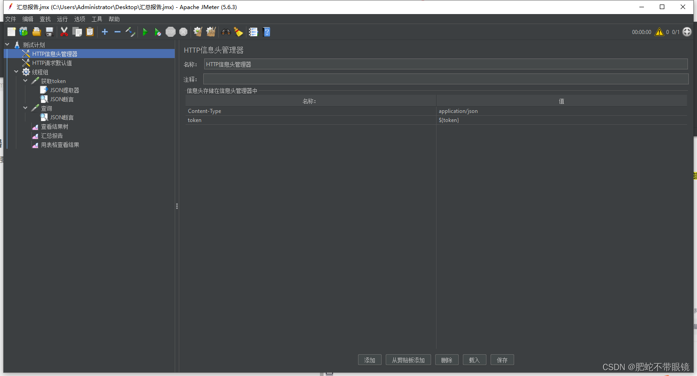Screen dimensions: 697x376
Task: Open help with question mark icon
Action: coord(266,32)
